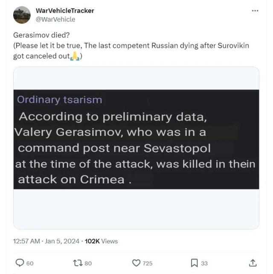Click the @WarVehicle handle
Viewport: 273px width, 274px height.
click(55, 19)
